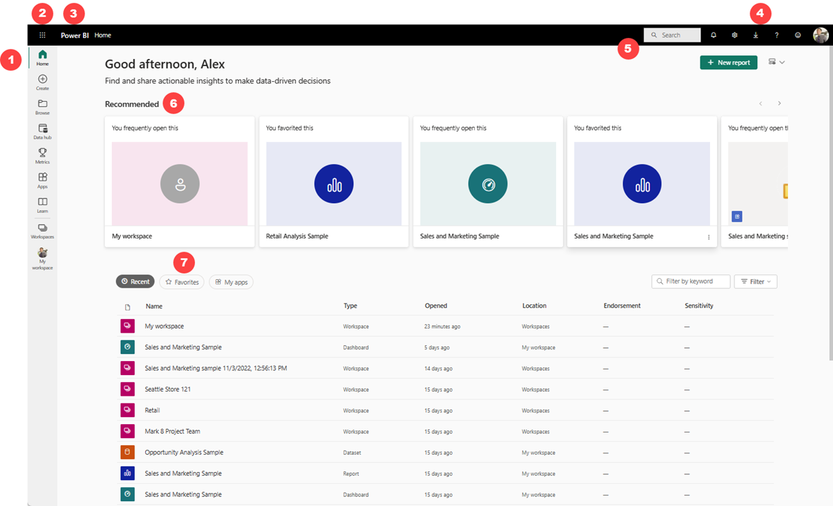Open the Help question mark menu
This screenshot has width=833, height=506.
click(777, 35)
